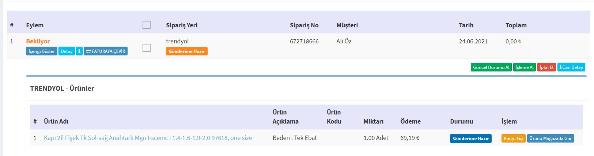Click the orange Gönderime Hazır badge

point(186,51)
